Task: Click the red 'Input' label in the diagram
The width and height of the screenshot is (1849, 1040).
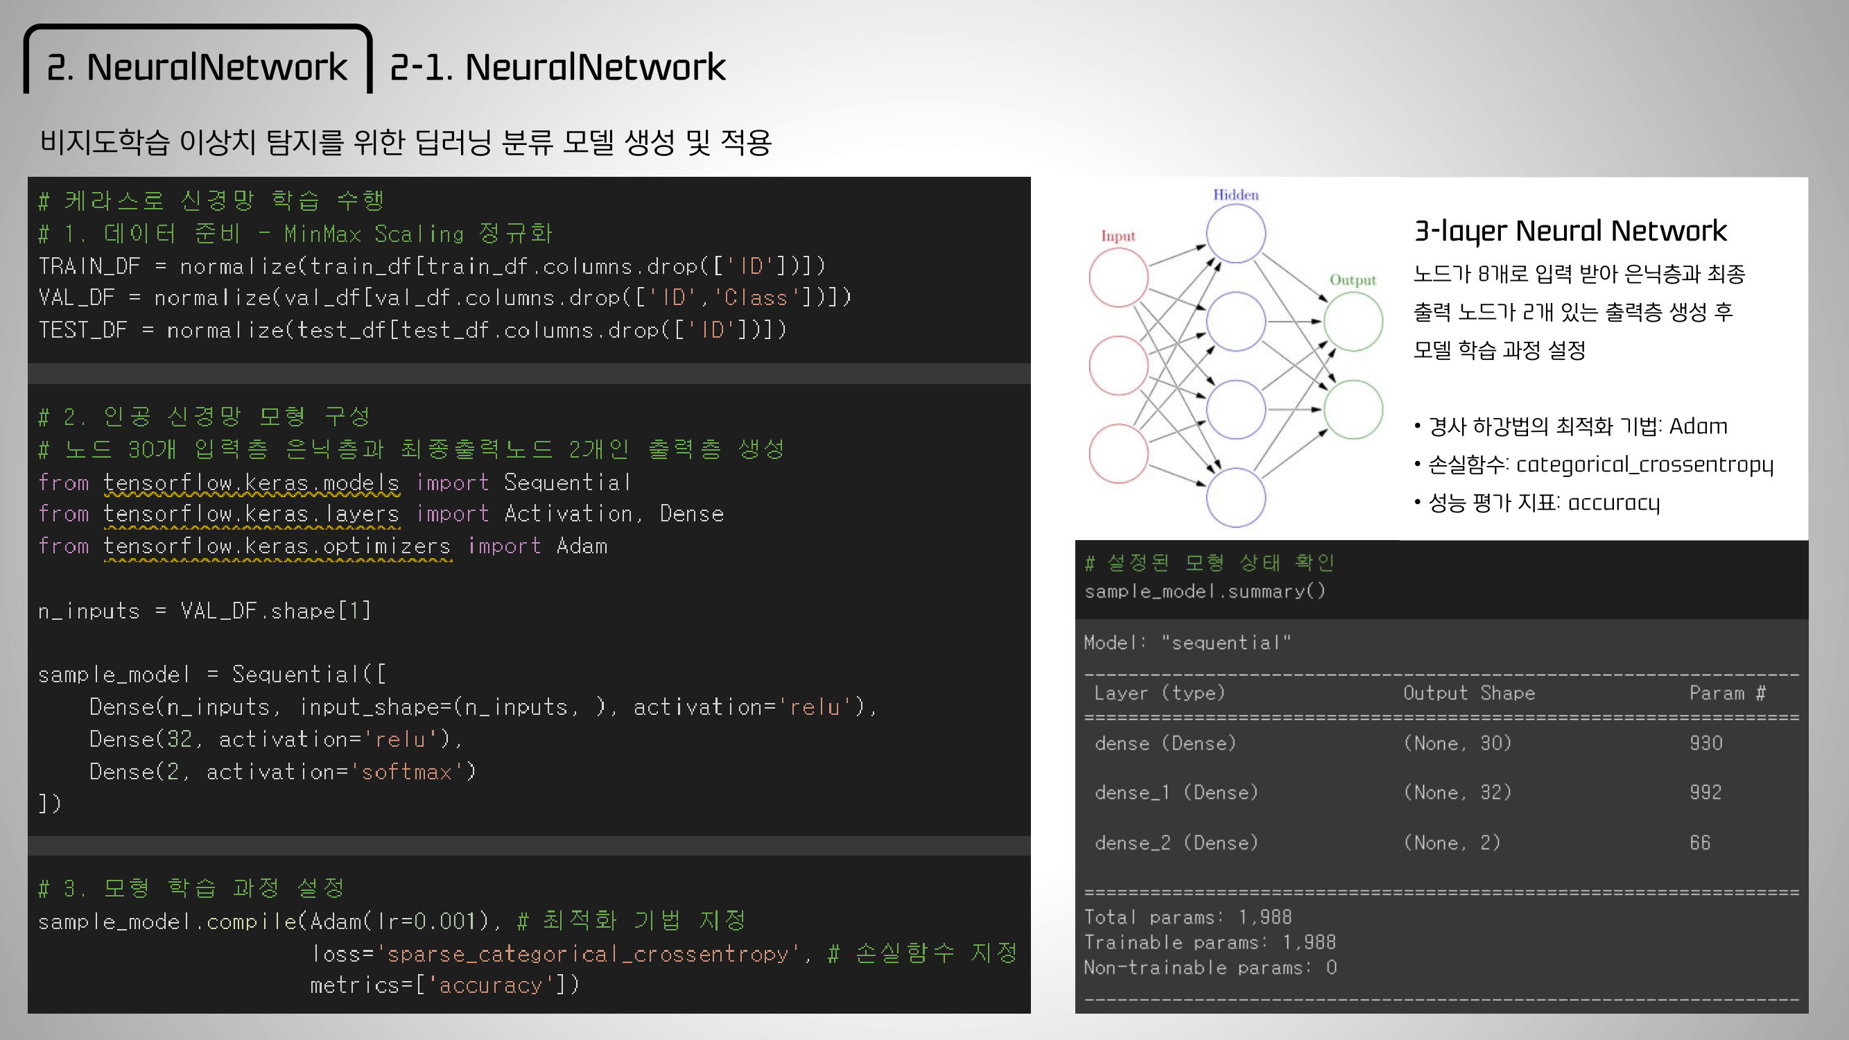Action: pyautogui.click(x=1118, y=236)
